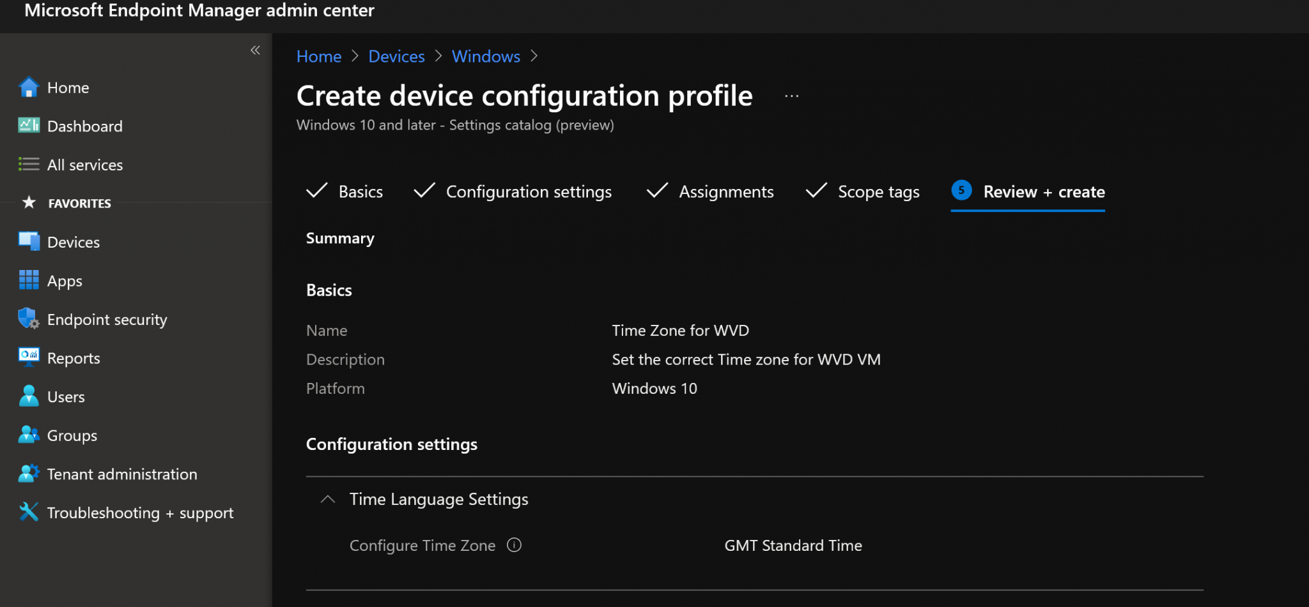Click the Devices breadcrumb link

click(x=396, y=56)
